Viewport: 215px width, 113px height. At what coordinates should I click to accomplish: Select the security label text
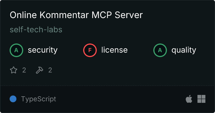pyautogui.click(x=43, y=50)
